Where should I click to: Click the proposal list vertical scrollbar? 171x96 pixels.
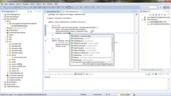click(112, 44)
